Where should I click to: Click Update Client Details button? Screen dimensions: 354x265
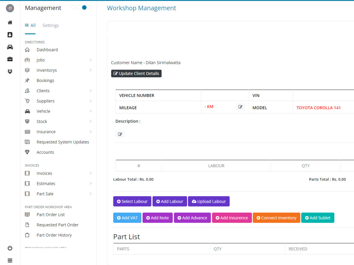point(136,73)
